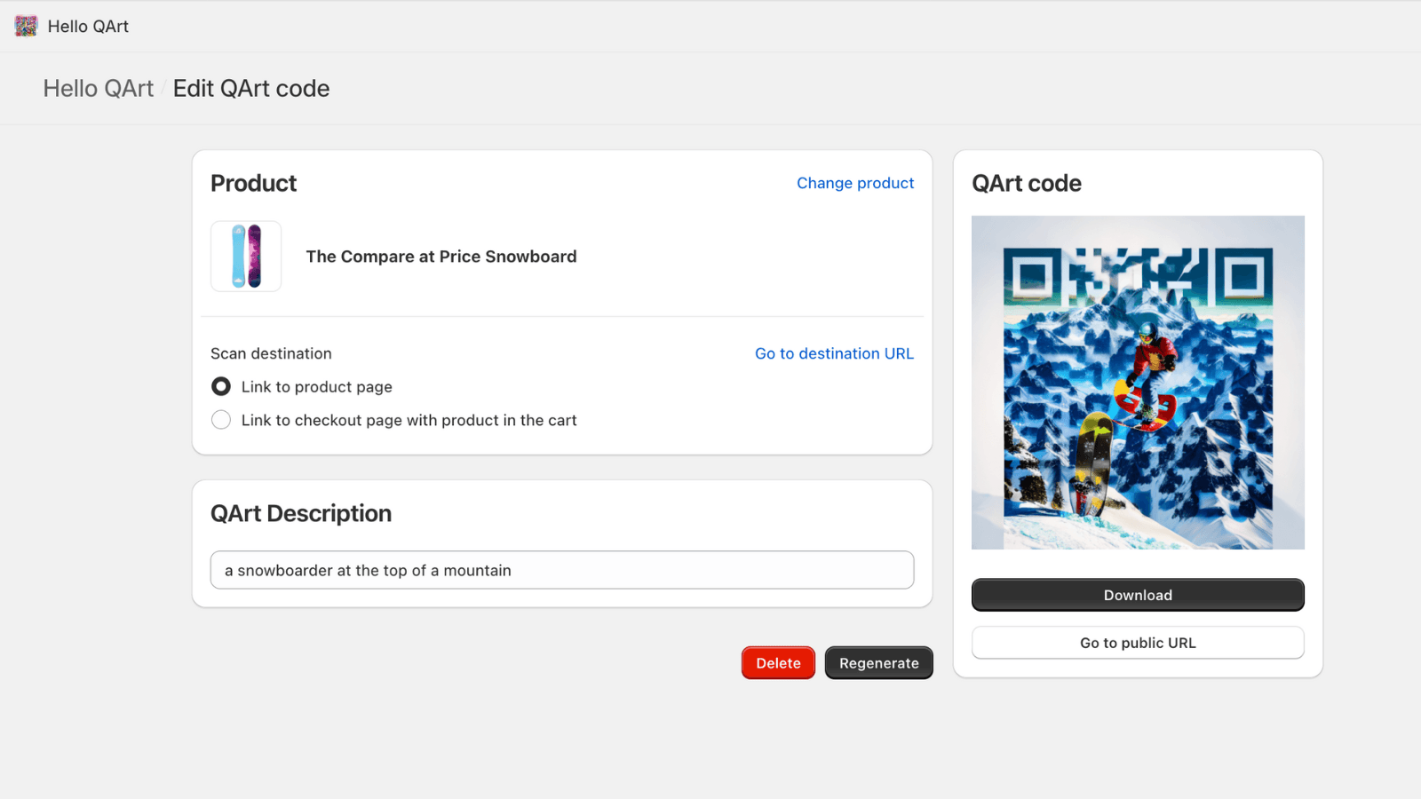
Task: Click the Product section heading
Action: [x=253, y=183]
